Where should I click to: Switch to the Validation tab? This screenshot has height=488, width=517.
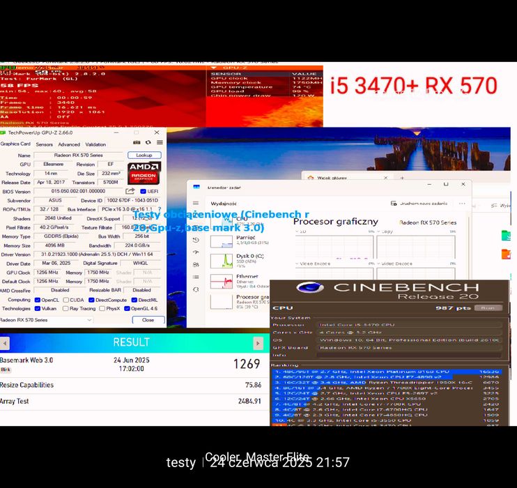point(95,144)
